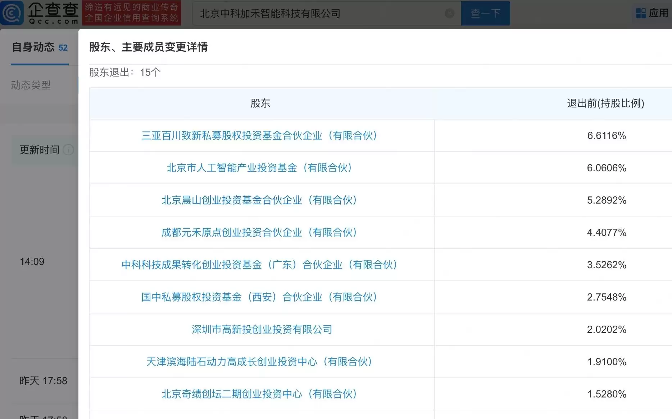Open shareholder 深圳市高新投创业投资有限公司
This screenshot has width=672, height=419.
262,329
